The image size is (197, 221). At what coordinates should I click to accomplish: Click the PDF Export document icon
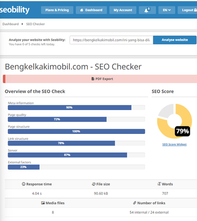click(x=93, y=79)
